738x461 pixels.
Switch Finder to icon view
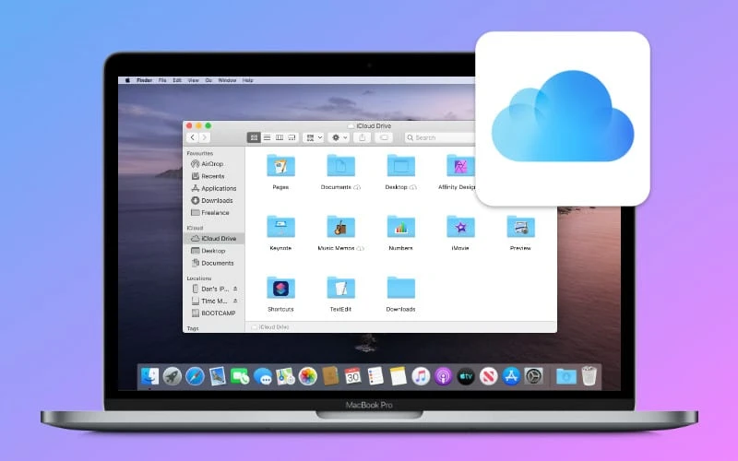(254, 137)
